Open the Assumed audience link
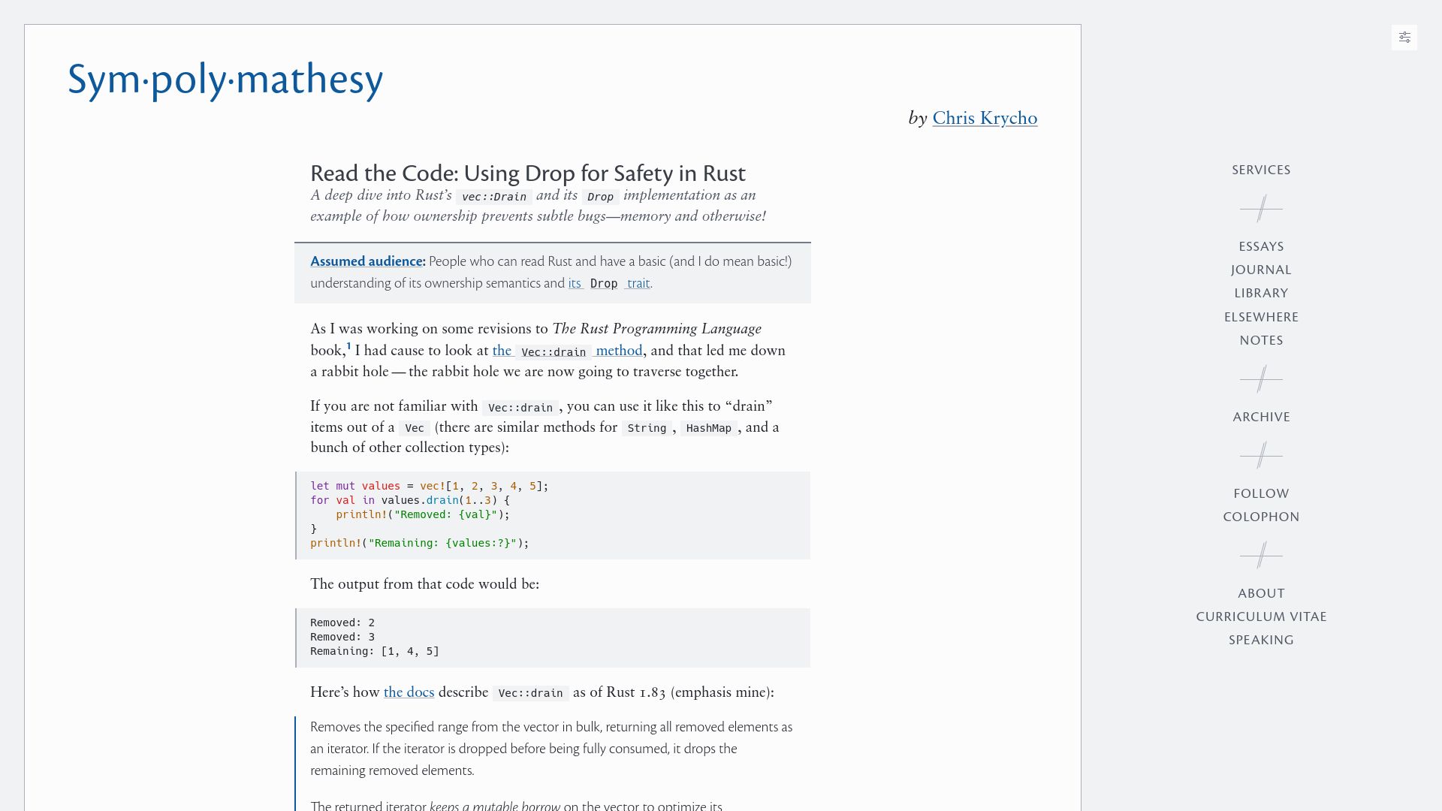Viewport: 1442px width, 811px height. 367,261
